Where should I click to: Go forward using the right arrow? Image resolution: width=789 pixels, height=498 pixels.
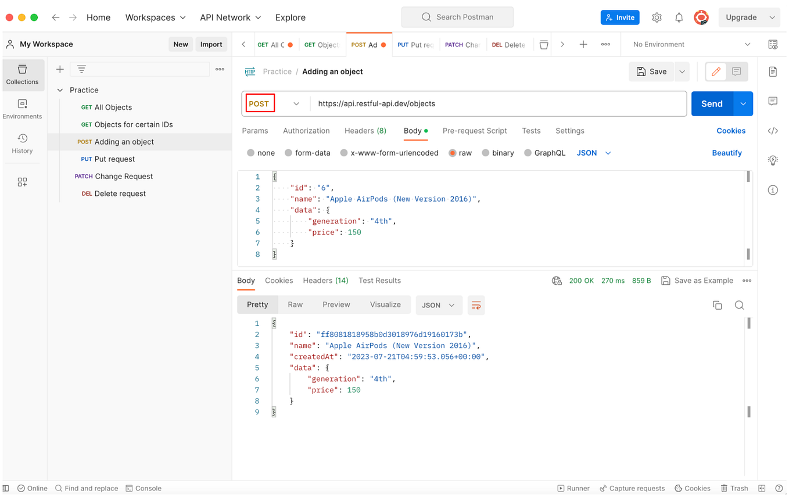(x=73, y=17)
